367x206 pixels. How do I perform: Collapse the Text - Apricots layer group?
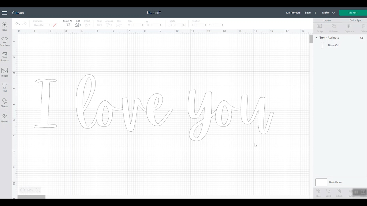click(317, 38)
